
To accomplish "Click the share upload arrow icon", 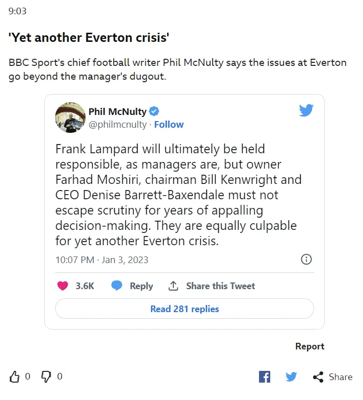I will click(x=173, y=286).
